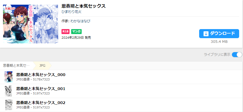Image resolution: width=243 pixels, height=112 pixels.
Task: Toggle the ライブラリに表示 switch
Action: click(237, 54)
